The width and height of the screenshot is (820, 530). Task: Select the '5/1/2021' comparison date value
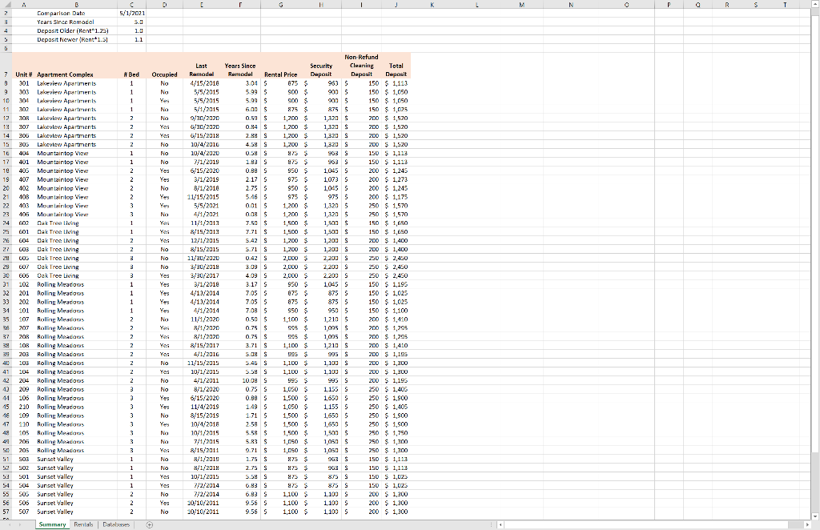pos(132,13)
